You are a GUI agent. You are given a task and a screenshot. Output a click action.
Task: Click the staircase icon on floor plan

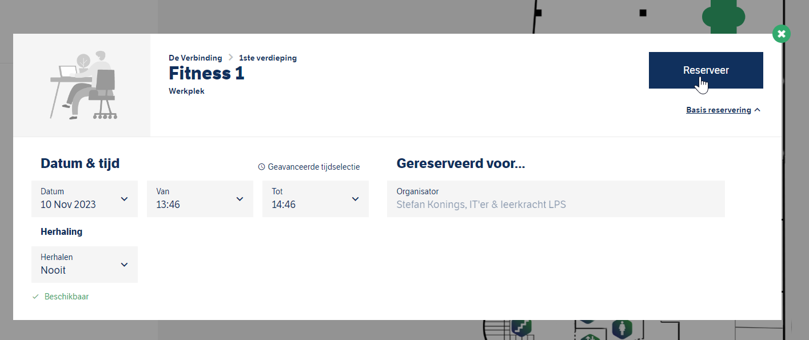pyautogui.click(x=521, y=327)
